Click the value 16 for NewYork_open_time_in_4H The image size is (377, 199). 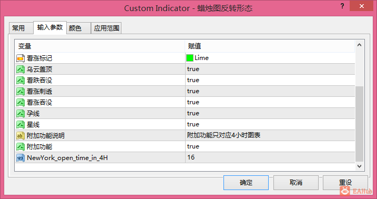coord(191,157)
